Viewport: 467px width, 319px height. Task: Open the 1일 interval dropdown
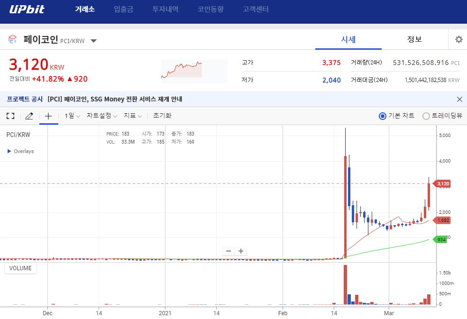point(73,116)
